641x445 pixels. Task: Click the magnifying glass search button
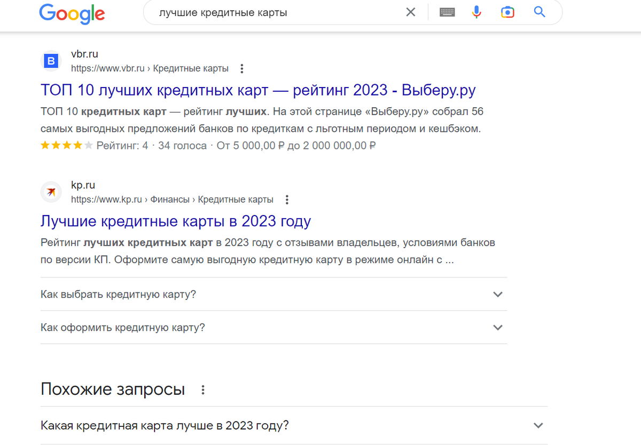(540, 12)
